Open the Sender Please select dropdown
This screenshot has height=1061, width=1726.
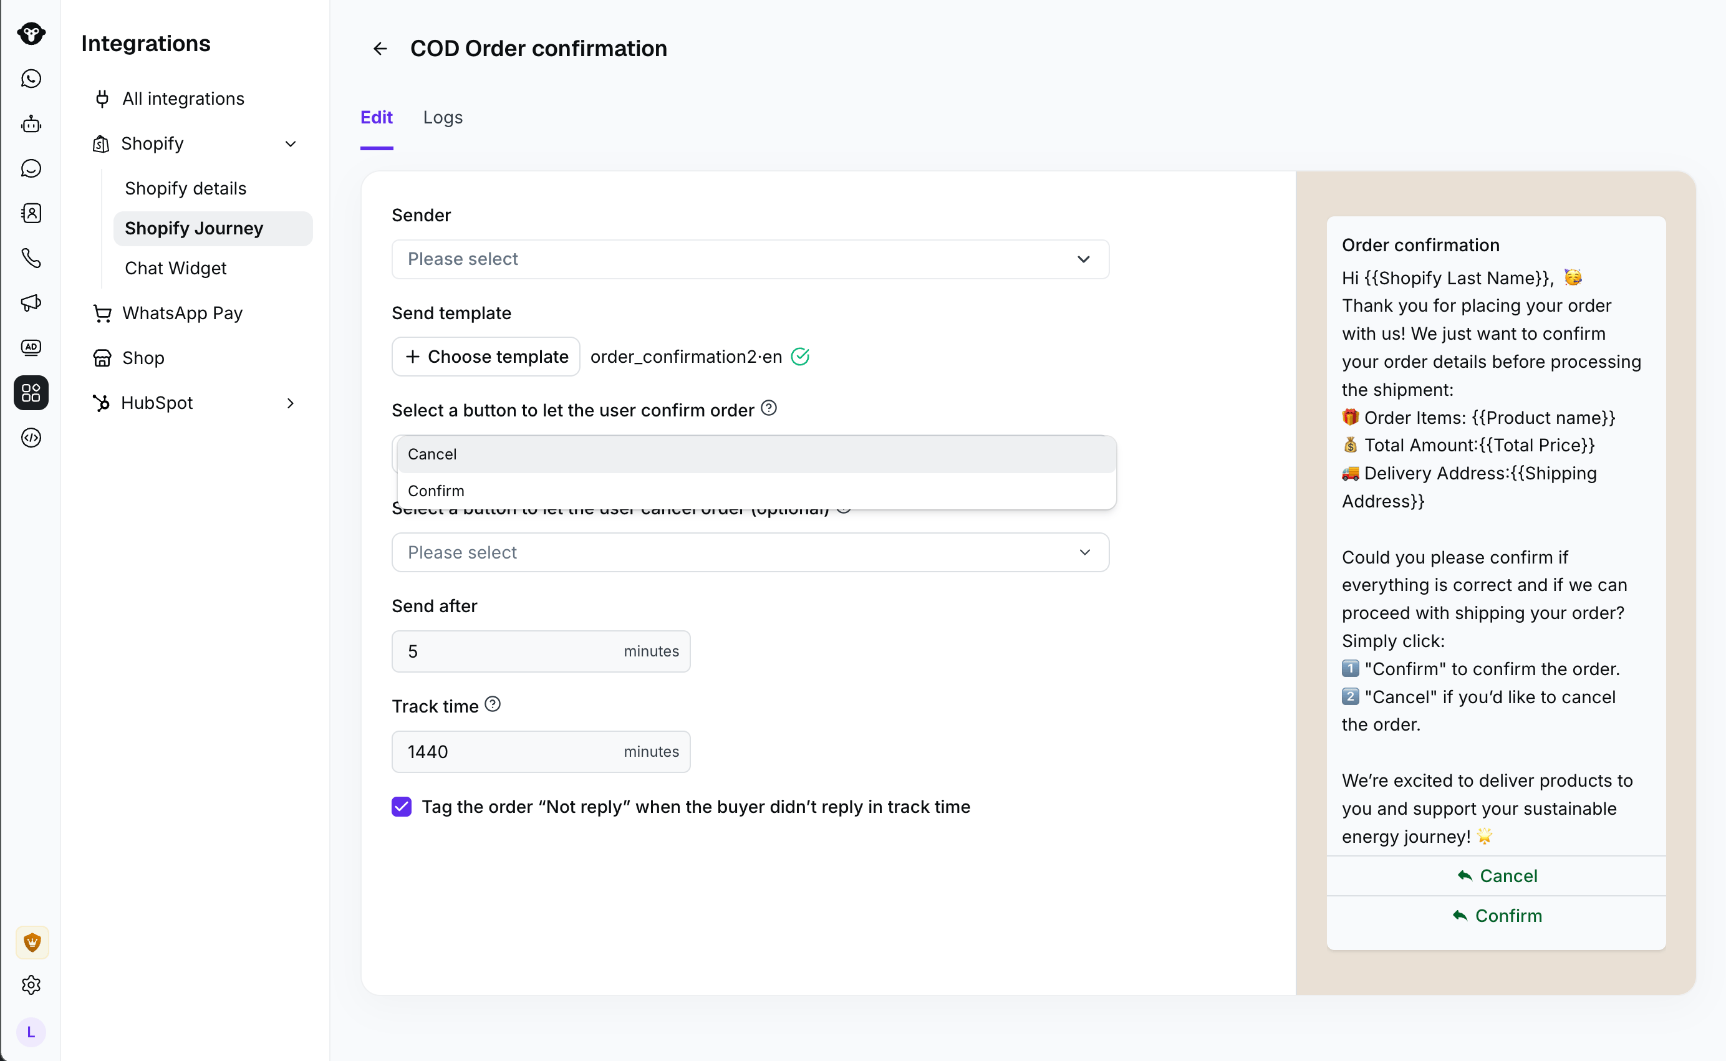pyautogui.click(x=750, y=259)
